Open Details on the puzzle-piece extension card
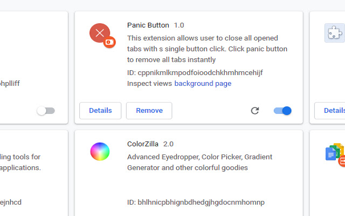The image size is (345, 216). pyautogui.click(x=330, y=111)
